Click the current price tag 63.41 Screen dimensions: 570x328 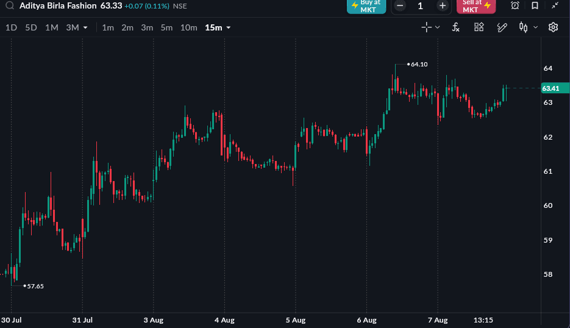tap(555, 88)
